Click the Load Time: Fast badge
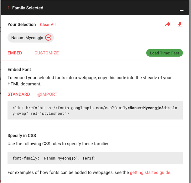Image resolution: width=191 pixels, height=183 pixels. click(164, 53)
